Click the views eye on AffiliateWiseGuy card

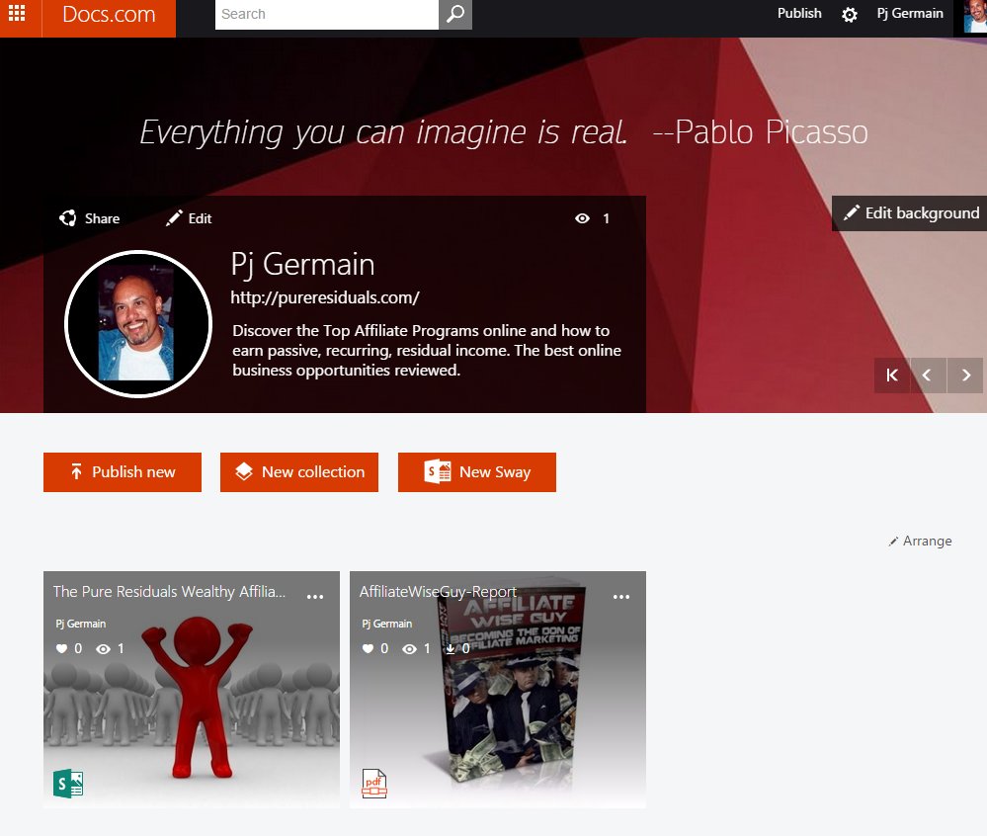409,648
